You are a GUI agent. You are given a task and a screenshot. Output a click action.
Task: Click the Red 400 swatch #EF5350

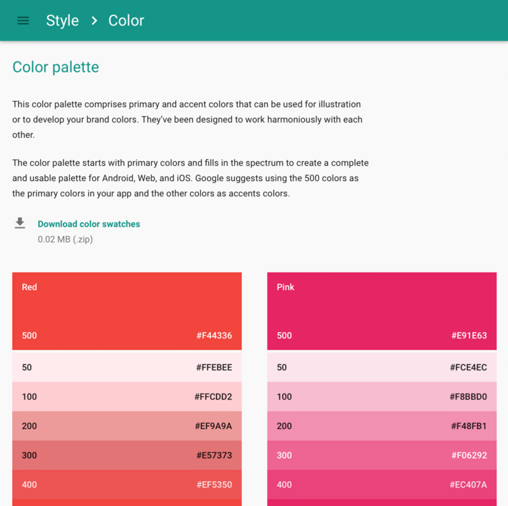click(x=127, y=484)
